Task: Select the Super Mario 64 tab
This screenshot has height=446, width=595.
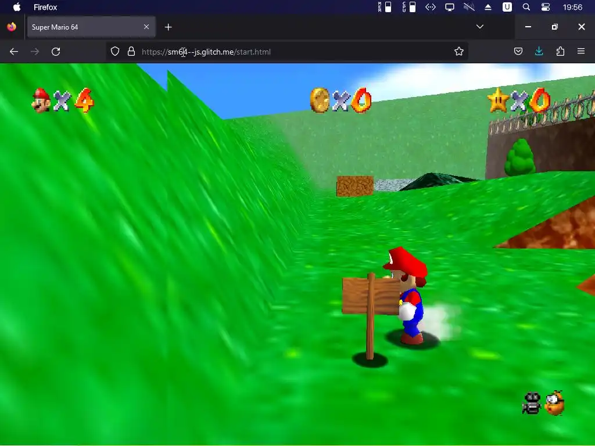Action: (91, 27)
